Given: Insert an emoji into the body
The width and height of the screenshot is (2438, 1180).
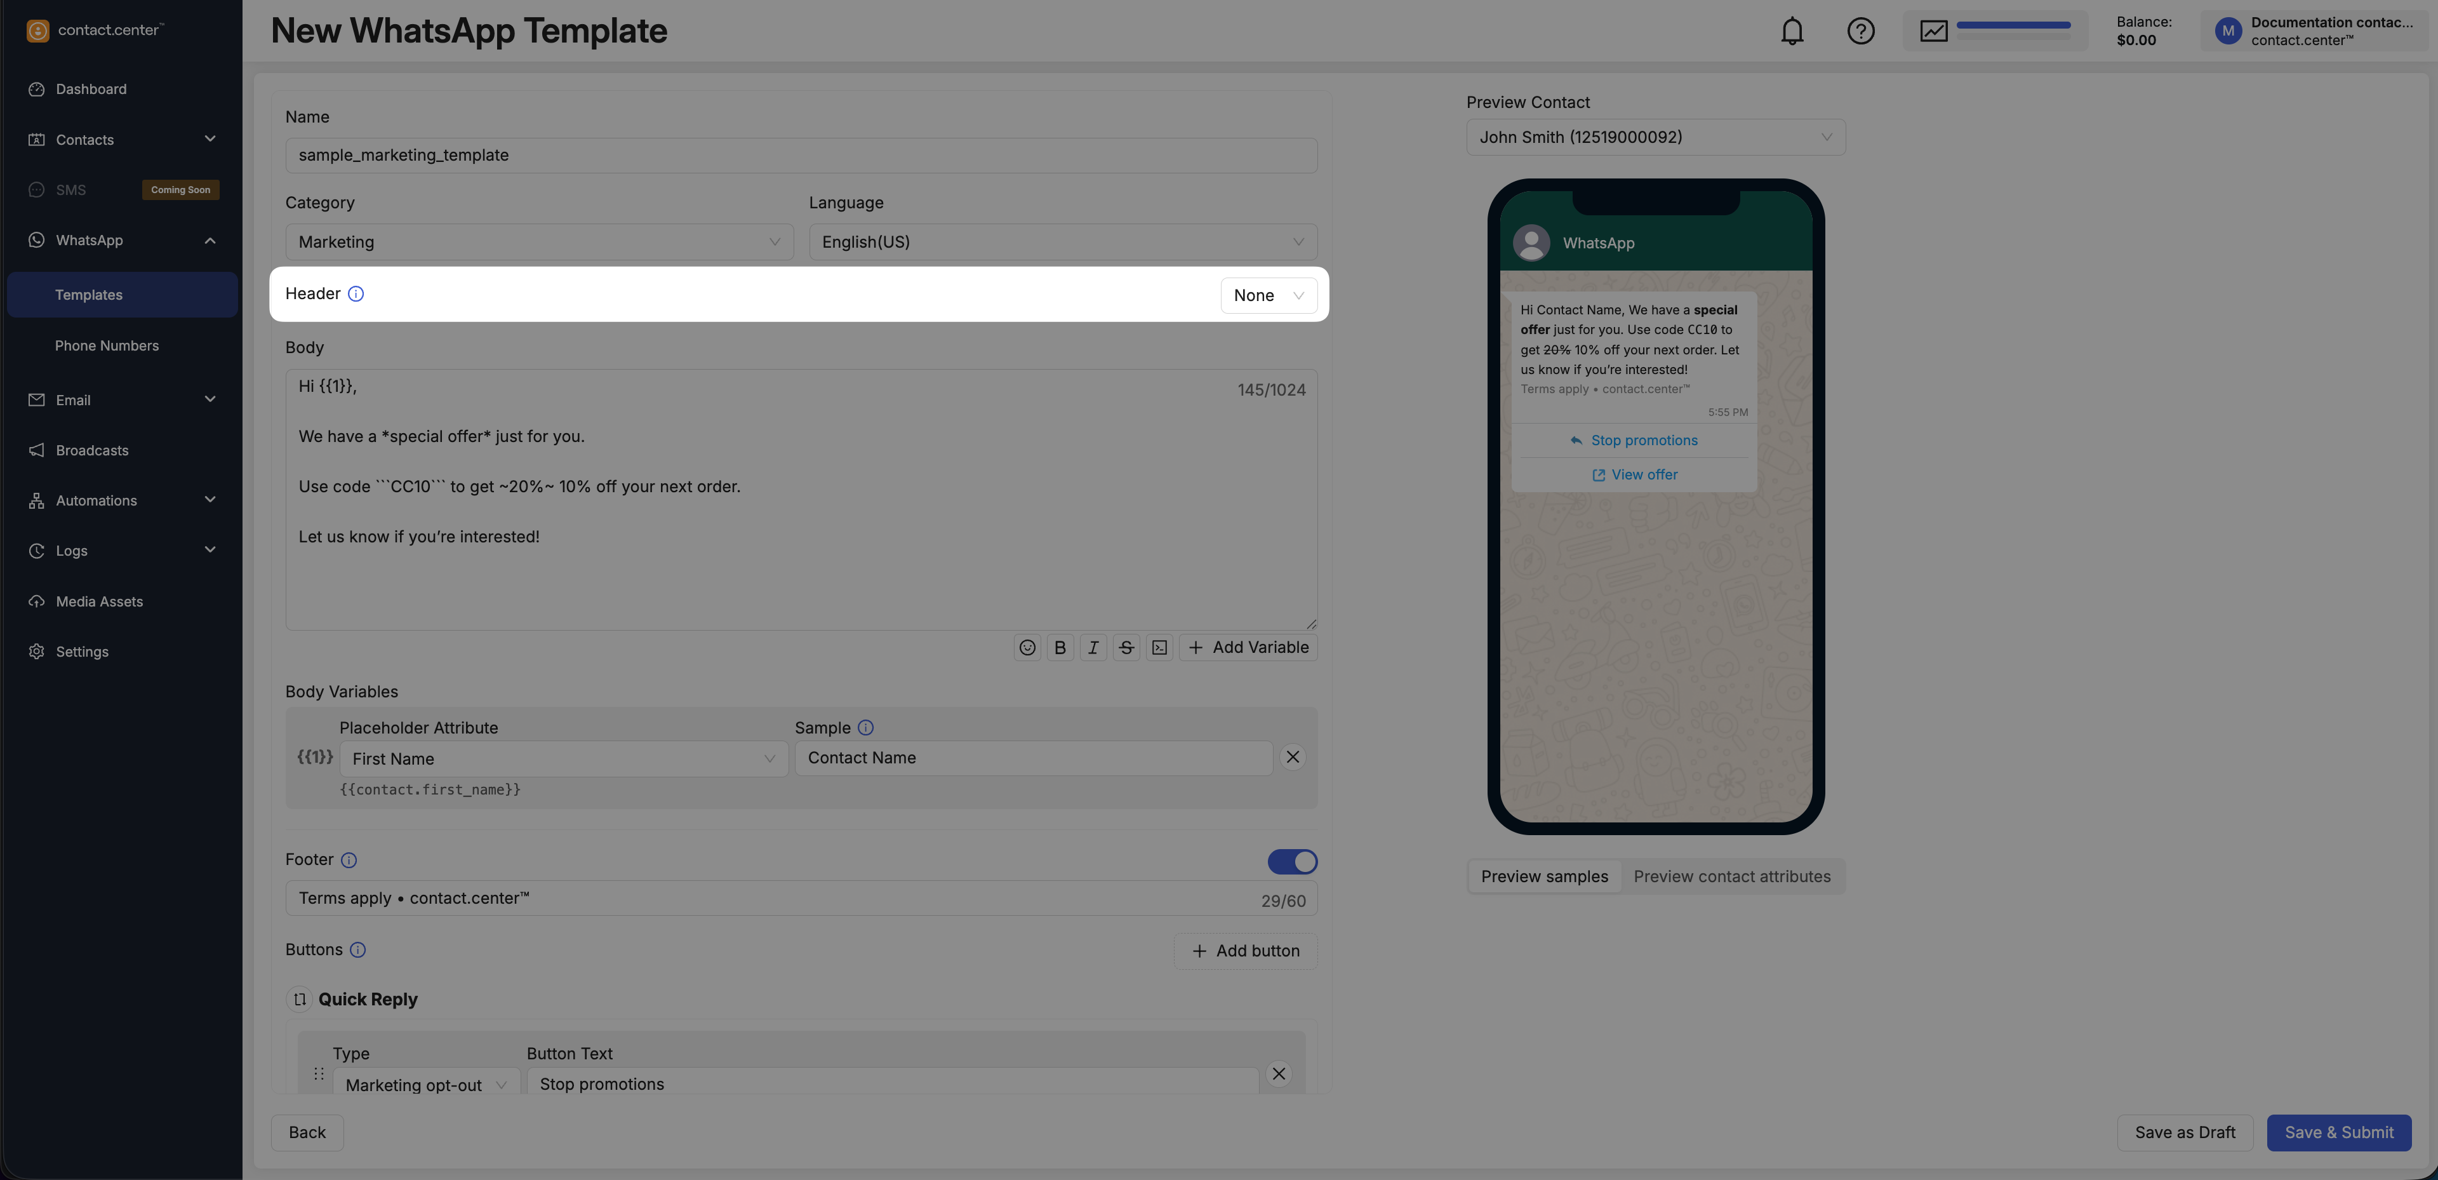Looking at the screenshot, I should (1027, 648).
